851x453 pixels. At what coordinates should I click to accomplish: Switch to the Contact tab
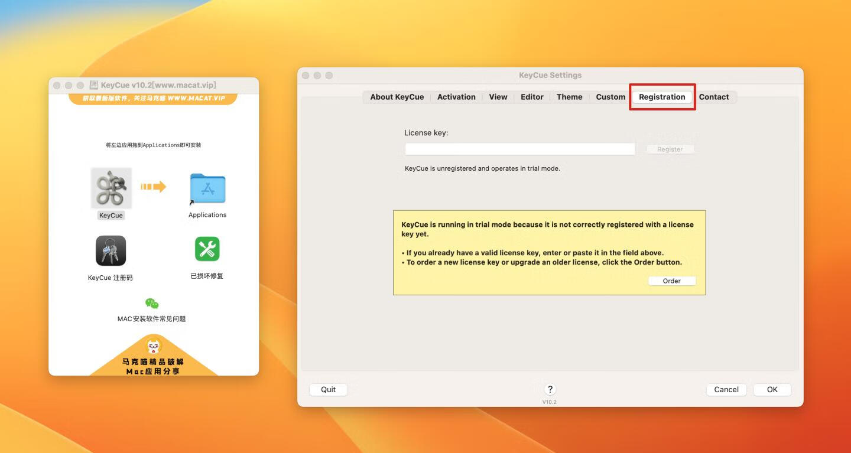tap(714, 97)
